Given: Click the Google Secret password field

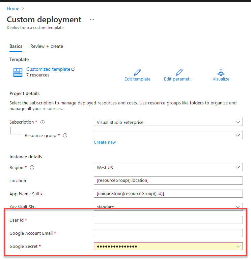Looking at the screenshot, I should pos(165,246).
